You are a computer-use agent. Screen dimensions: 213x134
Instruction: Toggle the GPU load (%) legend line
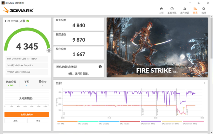[130, 122]
